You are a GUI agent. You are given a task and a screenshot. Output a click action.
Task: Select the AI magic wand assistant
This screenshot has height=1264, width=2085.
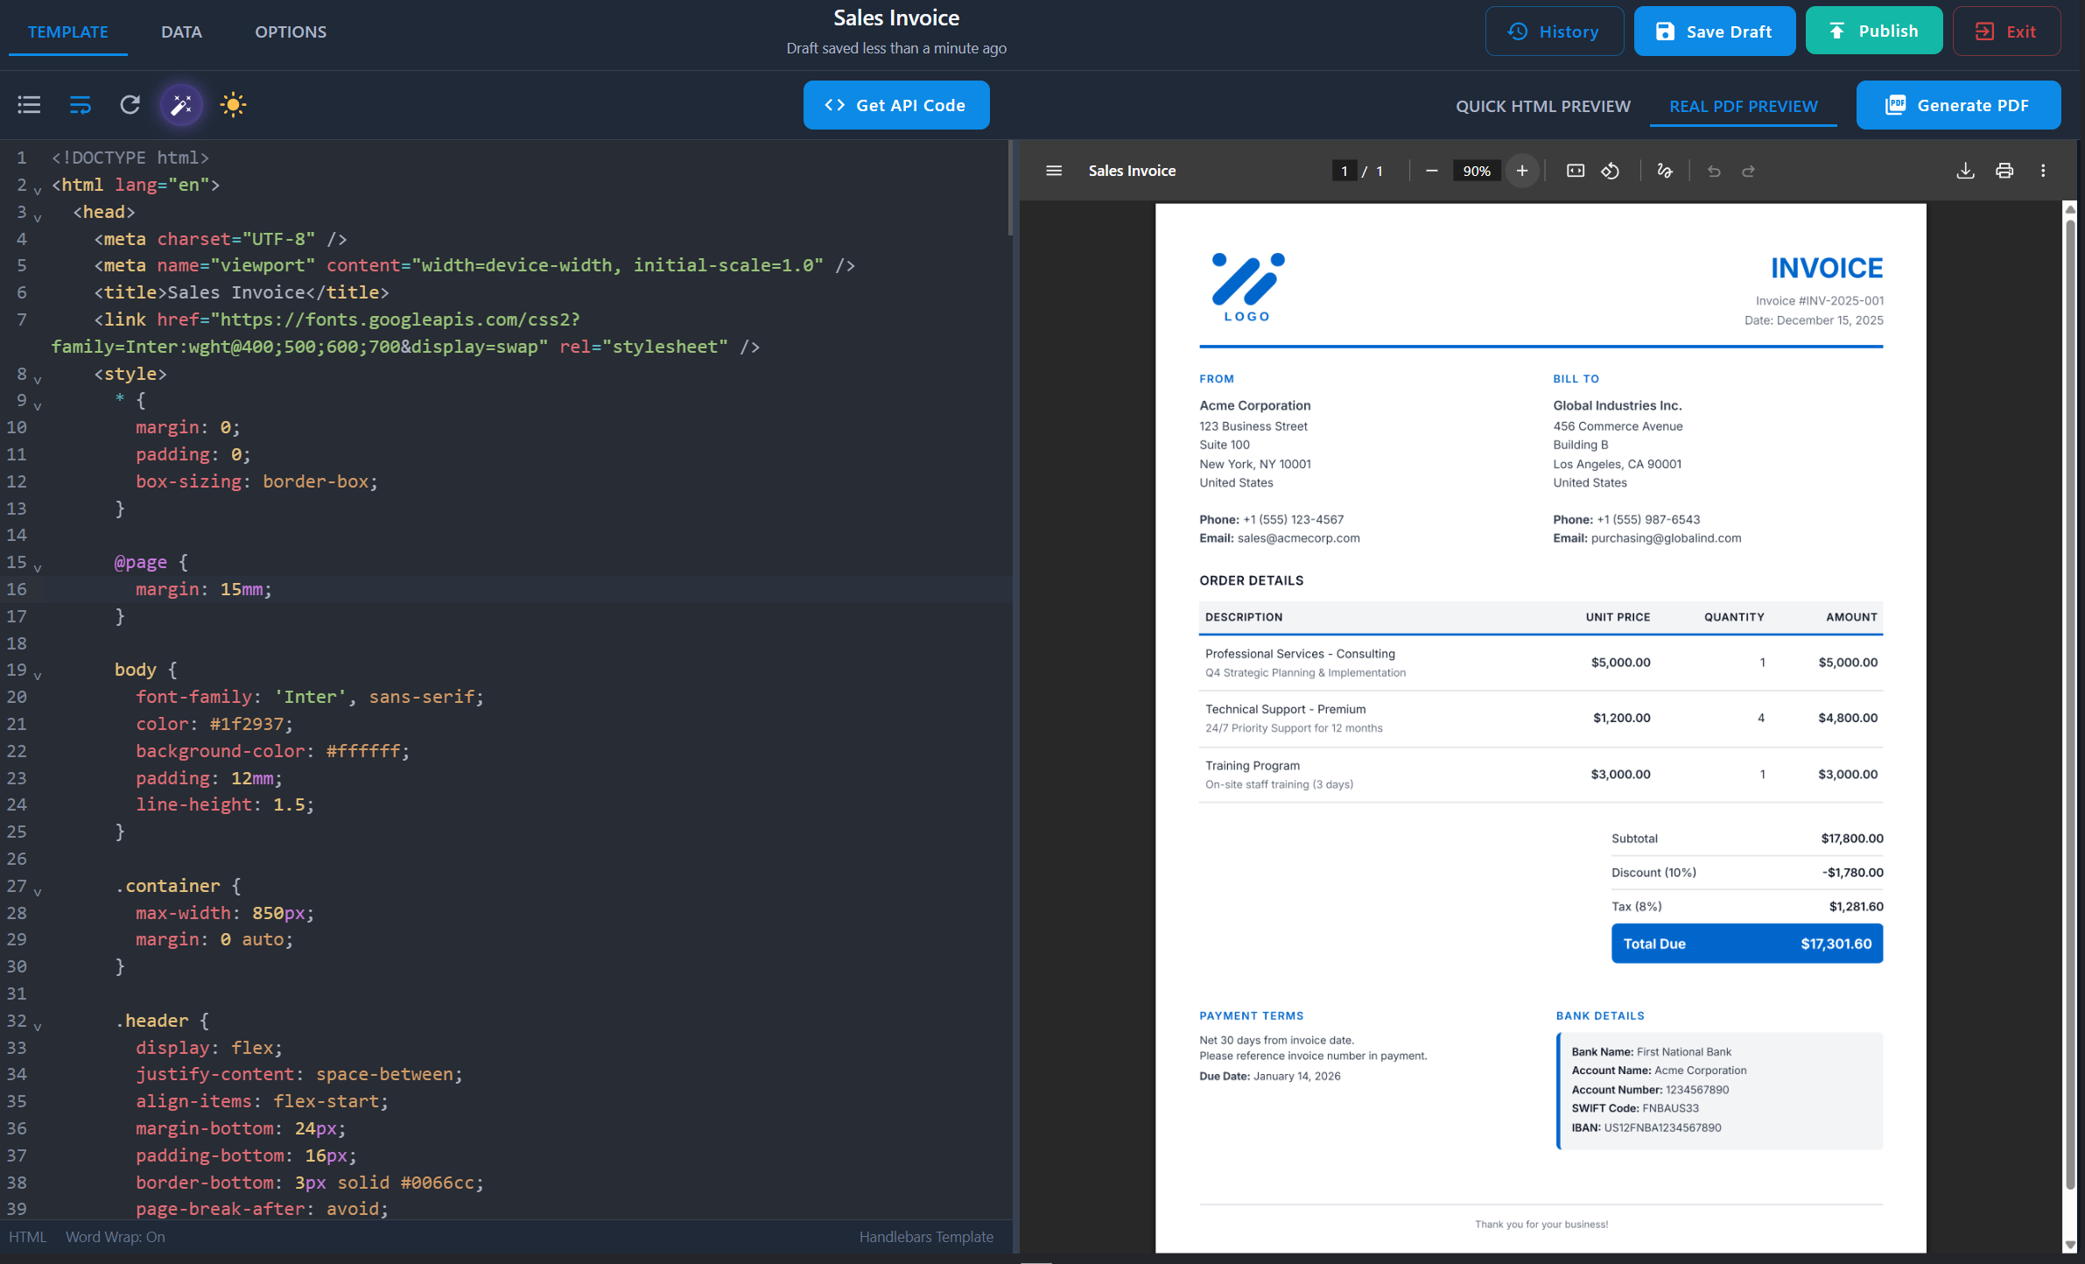pos(181,104)
